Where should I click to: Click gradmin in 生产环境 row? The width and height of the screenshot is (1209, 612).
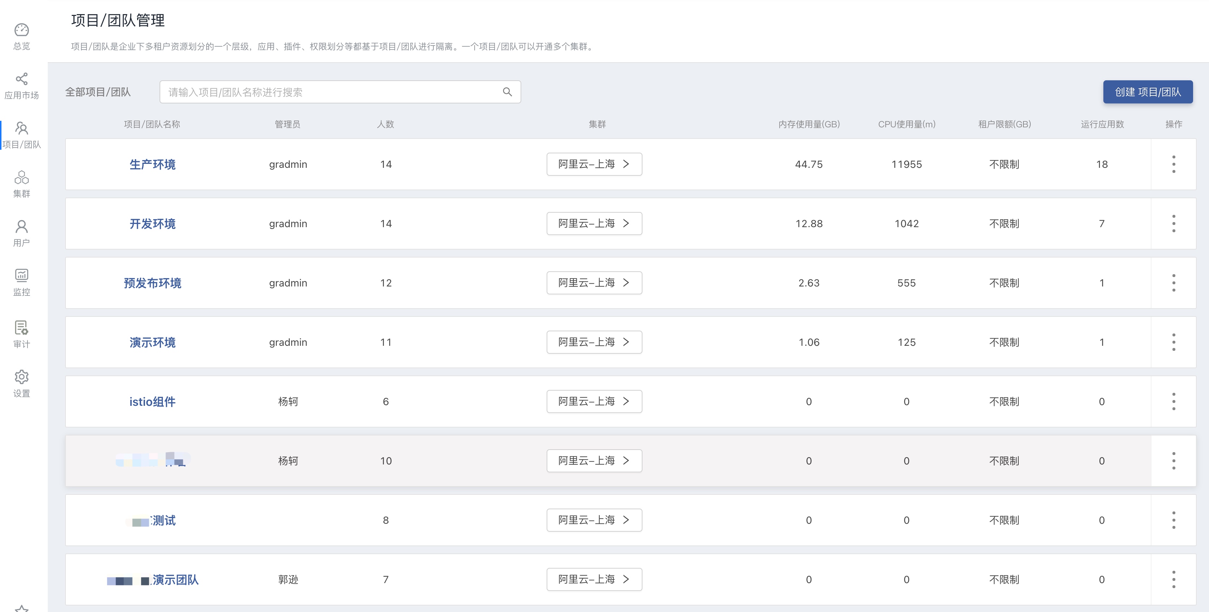click(x=288, y=164)
